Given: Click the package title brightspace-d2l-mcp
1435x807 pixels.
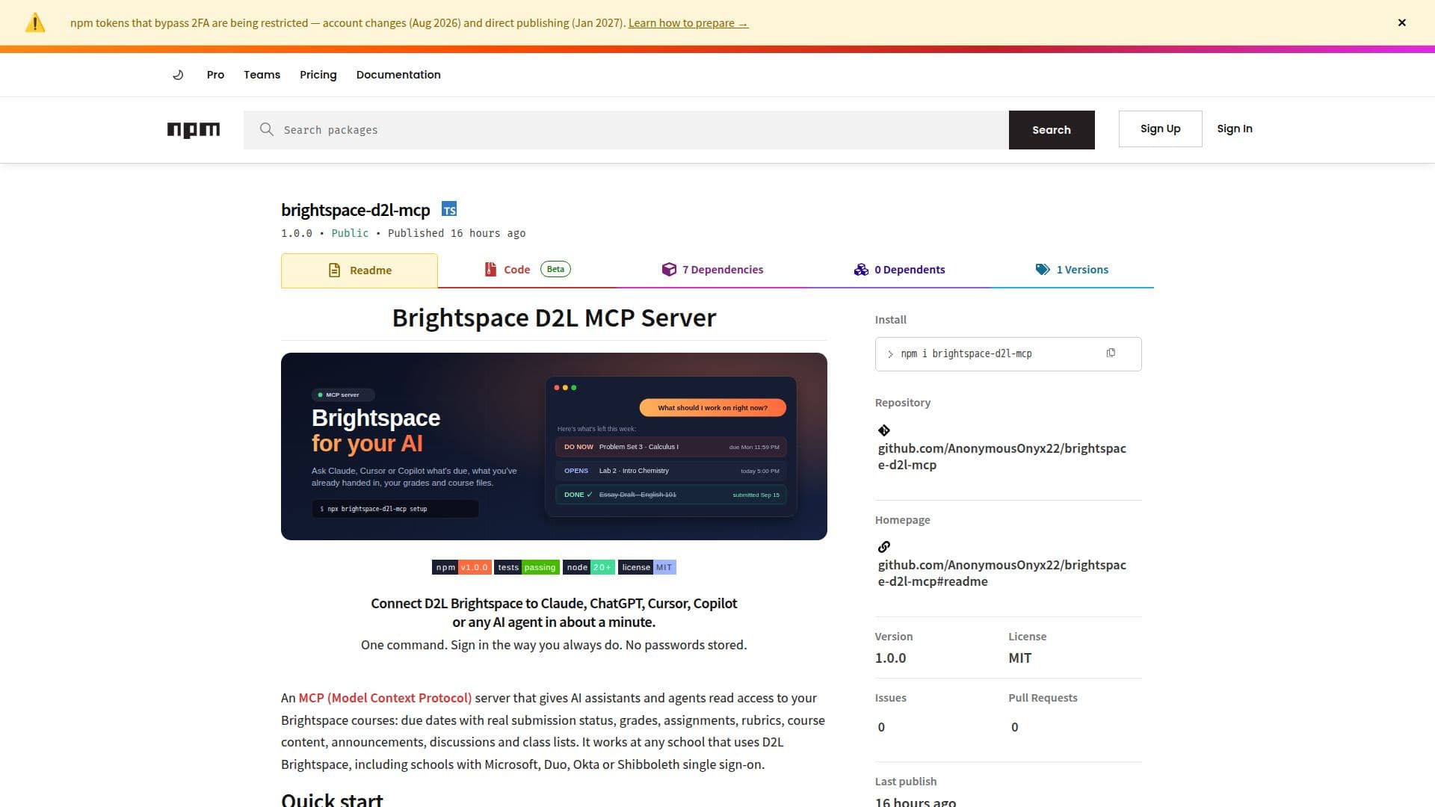Looking at the screenshot, I should tap(356, 210).
